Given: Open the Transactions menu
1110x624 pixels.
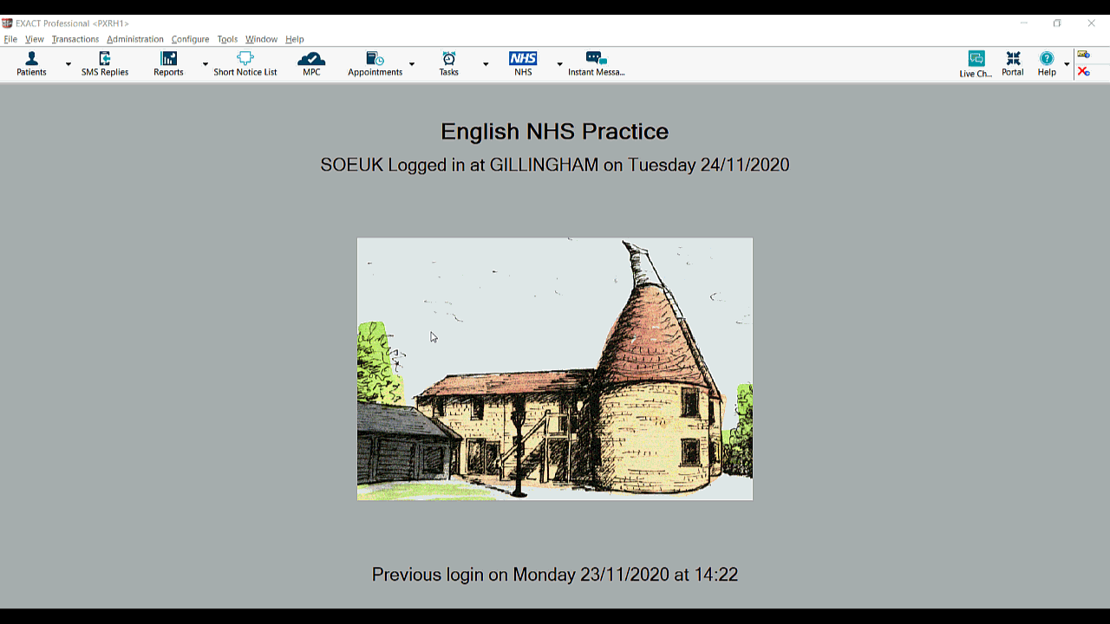Looking at the screenshot, I should (x=75, y=39).
